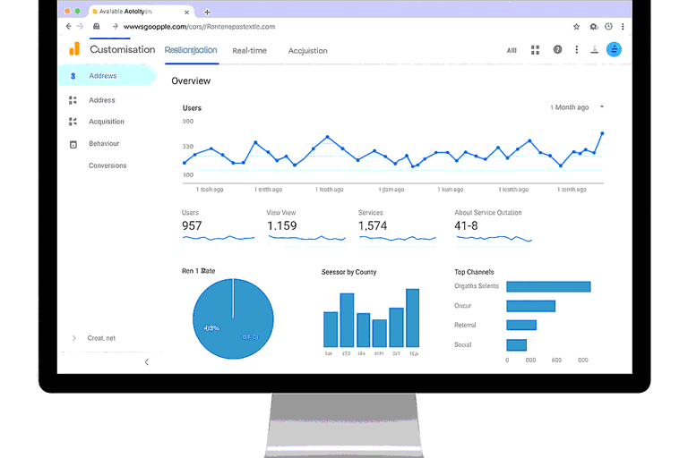The image size is (688, 458).
Task: Click the help question mark icon
Action: coord(557,49)
